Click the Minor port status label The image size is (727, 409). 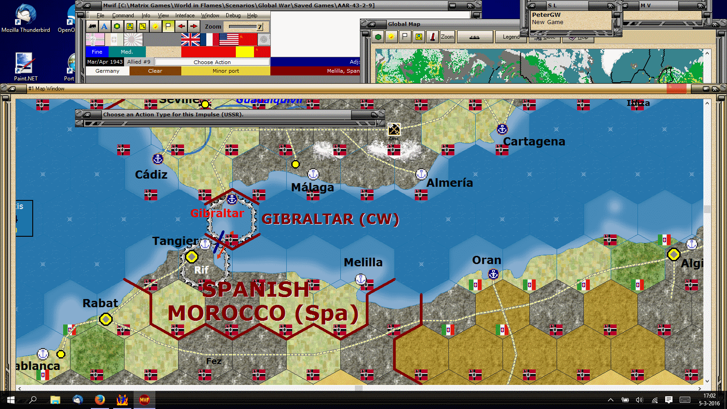(x=226, y=71)
